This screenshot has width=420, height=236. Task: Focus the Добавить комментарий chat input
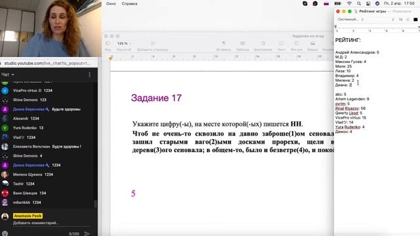point(36,223)
